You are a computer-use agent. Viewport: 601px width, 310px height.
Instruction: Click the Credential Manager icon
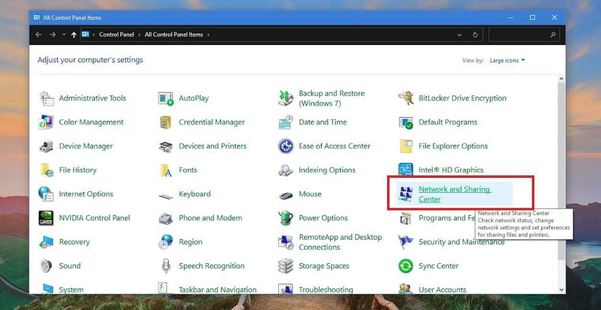coord(166,122)
